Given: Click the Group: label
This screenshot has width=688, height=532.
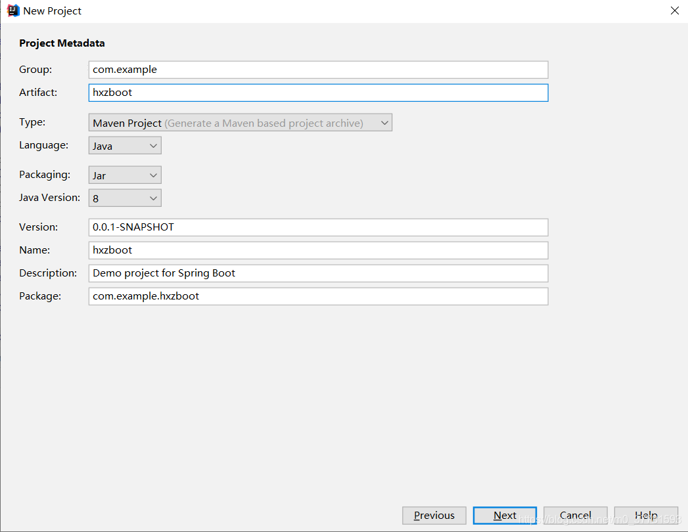Looking at the screenshot, I should [35, 70].
